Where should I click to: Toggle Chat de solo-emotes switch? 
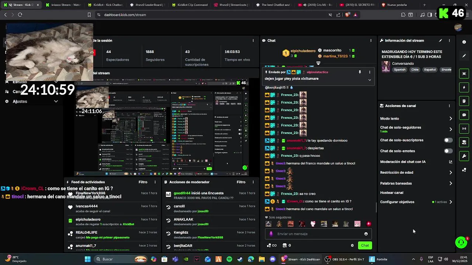point(448,151)
